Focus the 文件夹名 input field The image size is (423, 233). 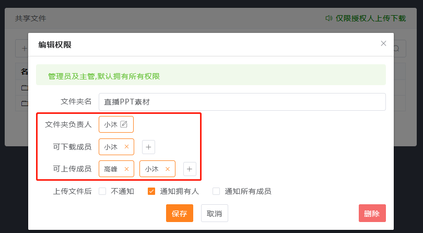point(242,102)
